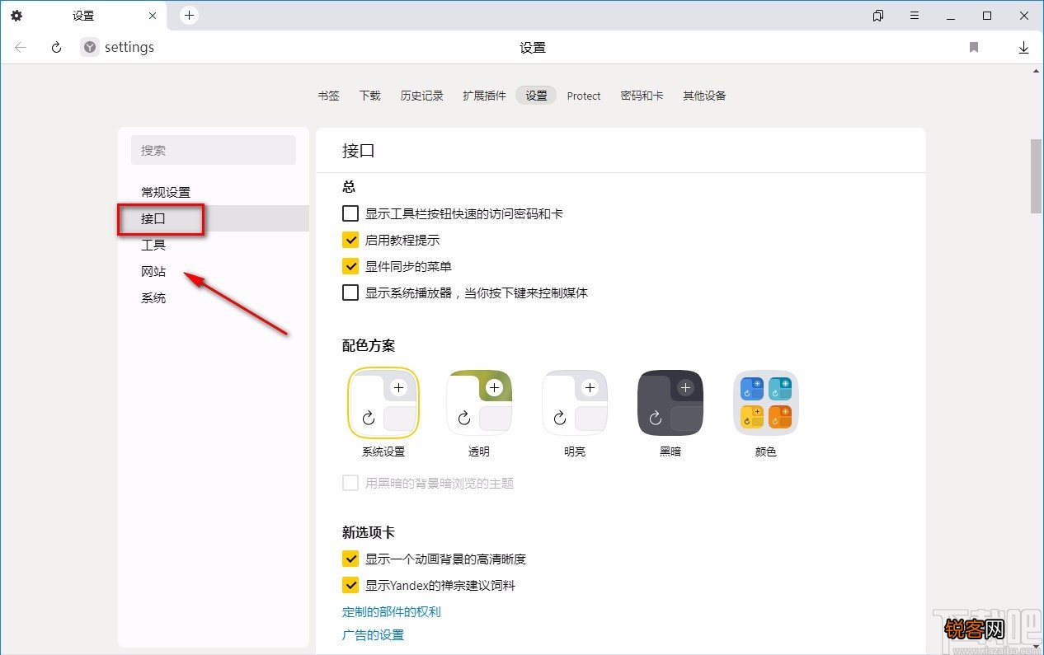The height and width of the screenshot is (655, 1044).
Task: Toggle 用黑暗的背景暗浏览的主题 checkbox
Action: point(350,483)
